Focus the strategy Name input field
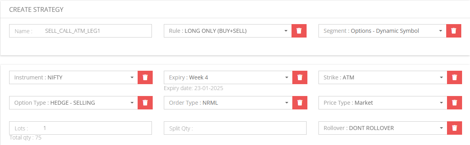470x145 pixels. pyautogui.click(x=81, y=31)
